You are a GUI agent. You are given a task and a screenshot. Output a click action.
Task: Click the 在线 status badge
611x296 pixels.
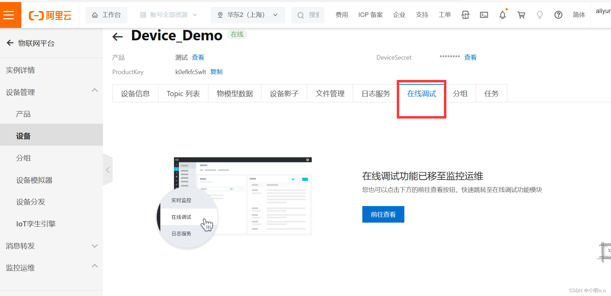(x=237, y=34)
